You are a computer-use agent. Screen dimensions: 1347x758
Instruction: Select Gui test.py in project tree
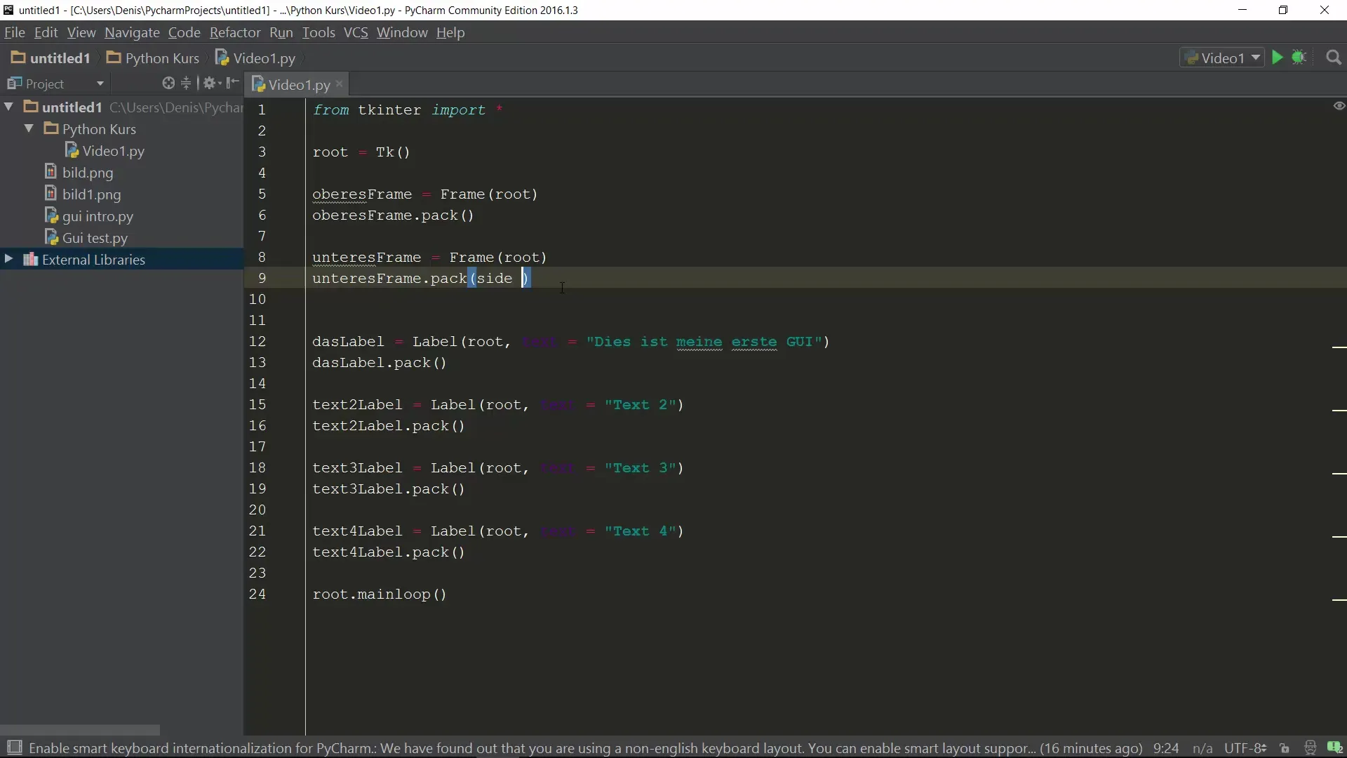[95, 238]
